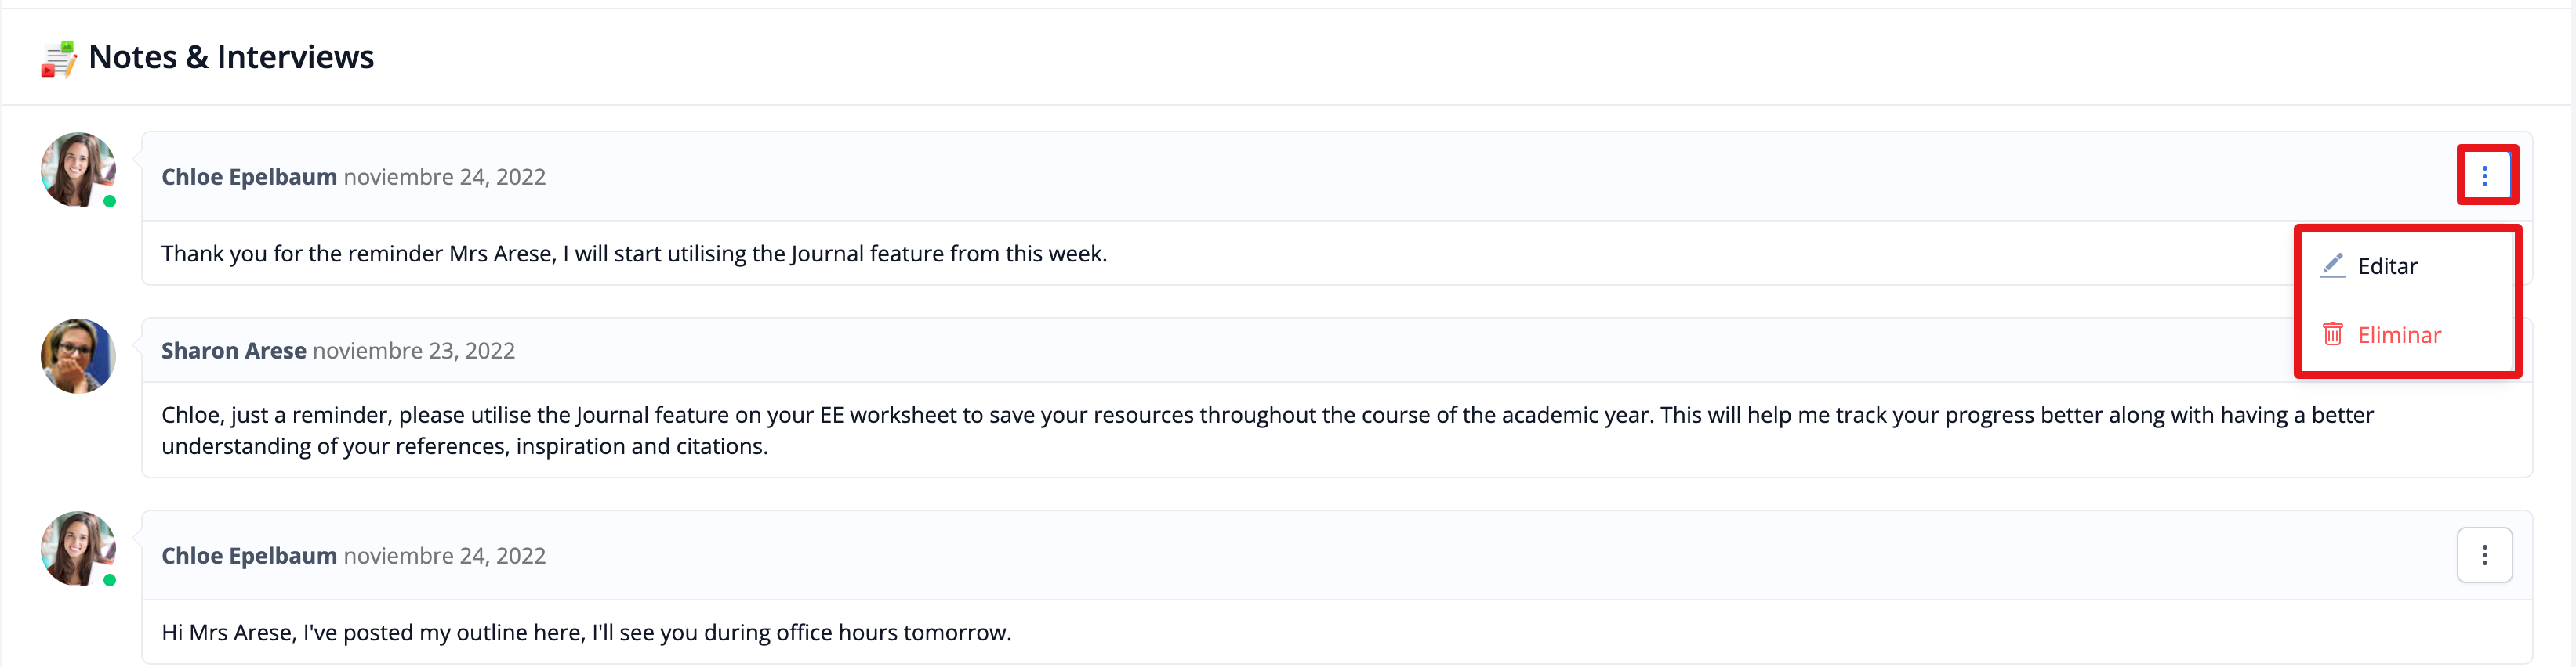The width and height of the screenshot is (2576, 667).
Task: Click Chloe Epelbaum's name on the last note
Action: (x=249, y=556)
